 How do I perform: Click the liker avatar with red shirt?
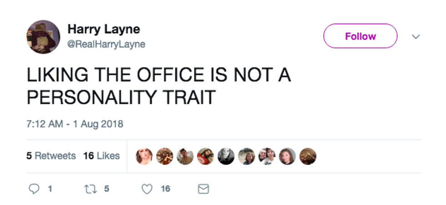click(x=206, y=156)
